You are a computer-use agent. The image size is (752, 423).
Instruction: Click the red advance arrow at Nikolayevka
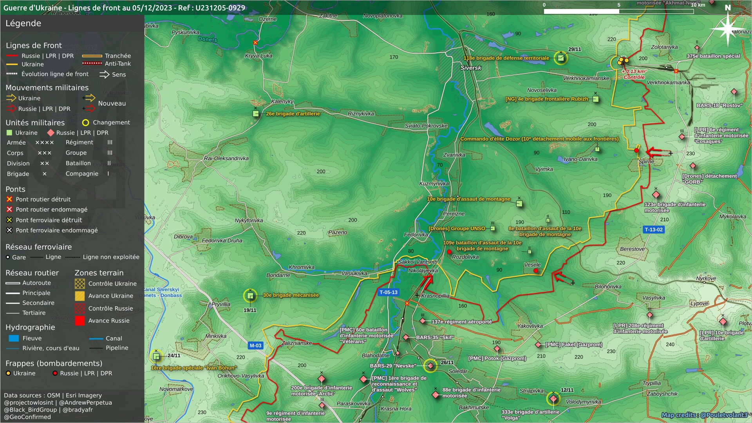point(427,282)
